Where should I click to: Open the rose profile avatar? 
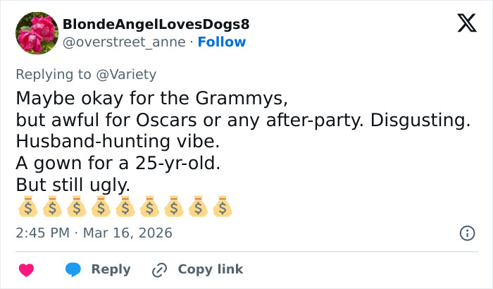click(x=36, y=33)
